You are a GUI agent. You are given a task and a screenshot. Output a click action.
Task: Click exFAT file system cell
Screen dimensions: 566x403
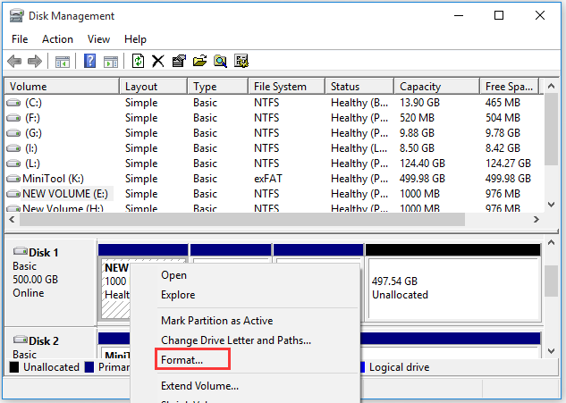click(268, 179)
